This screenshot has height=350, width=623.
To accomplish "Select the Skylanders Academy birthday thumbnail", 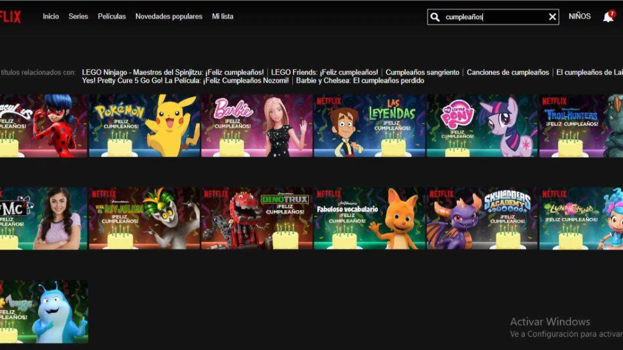I will click(x=482, y=218).
